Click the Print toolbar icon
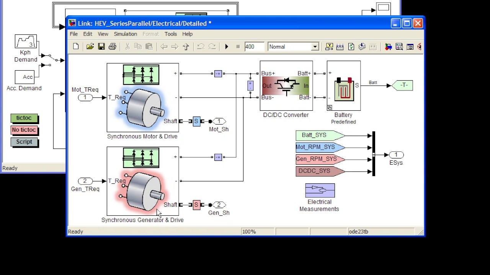This screenshot has width=490, height=275. click(112, 47)
